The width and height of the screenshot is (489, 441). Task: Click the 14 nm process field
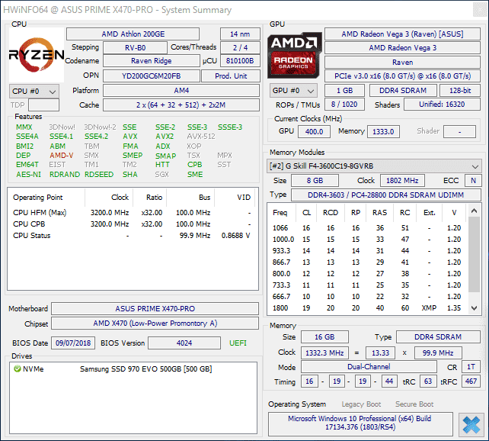coord(240,34)
